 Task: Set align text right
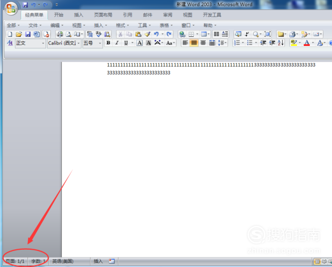[x=203, y=43]
